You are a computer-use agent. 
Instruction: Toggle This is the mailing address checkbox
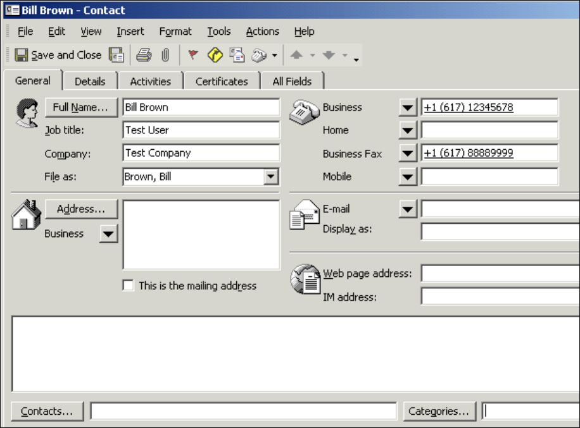point(128,286)
